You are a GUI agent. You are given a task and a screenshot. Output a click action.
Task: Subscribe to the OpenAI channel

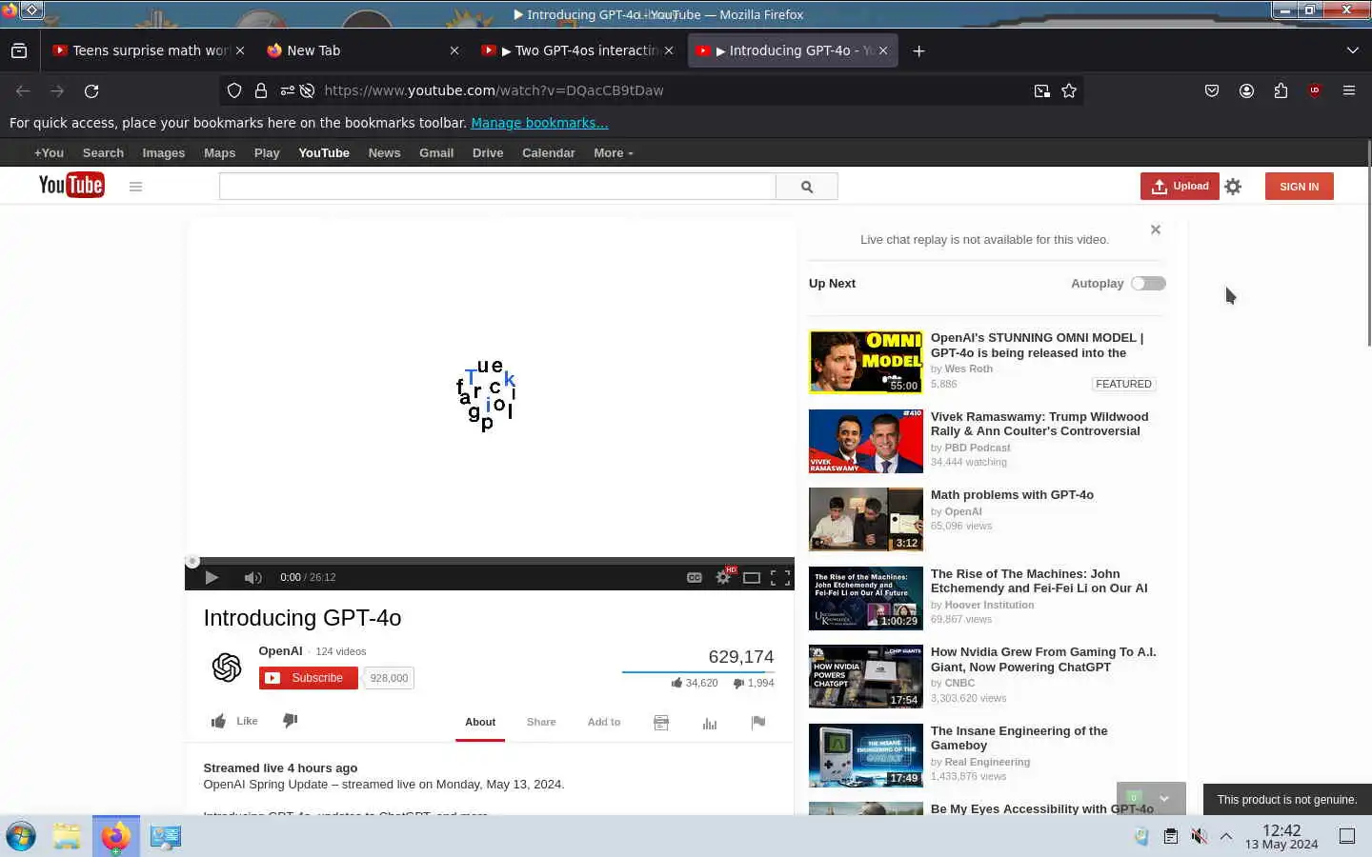coord(309,678)
